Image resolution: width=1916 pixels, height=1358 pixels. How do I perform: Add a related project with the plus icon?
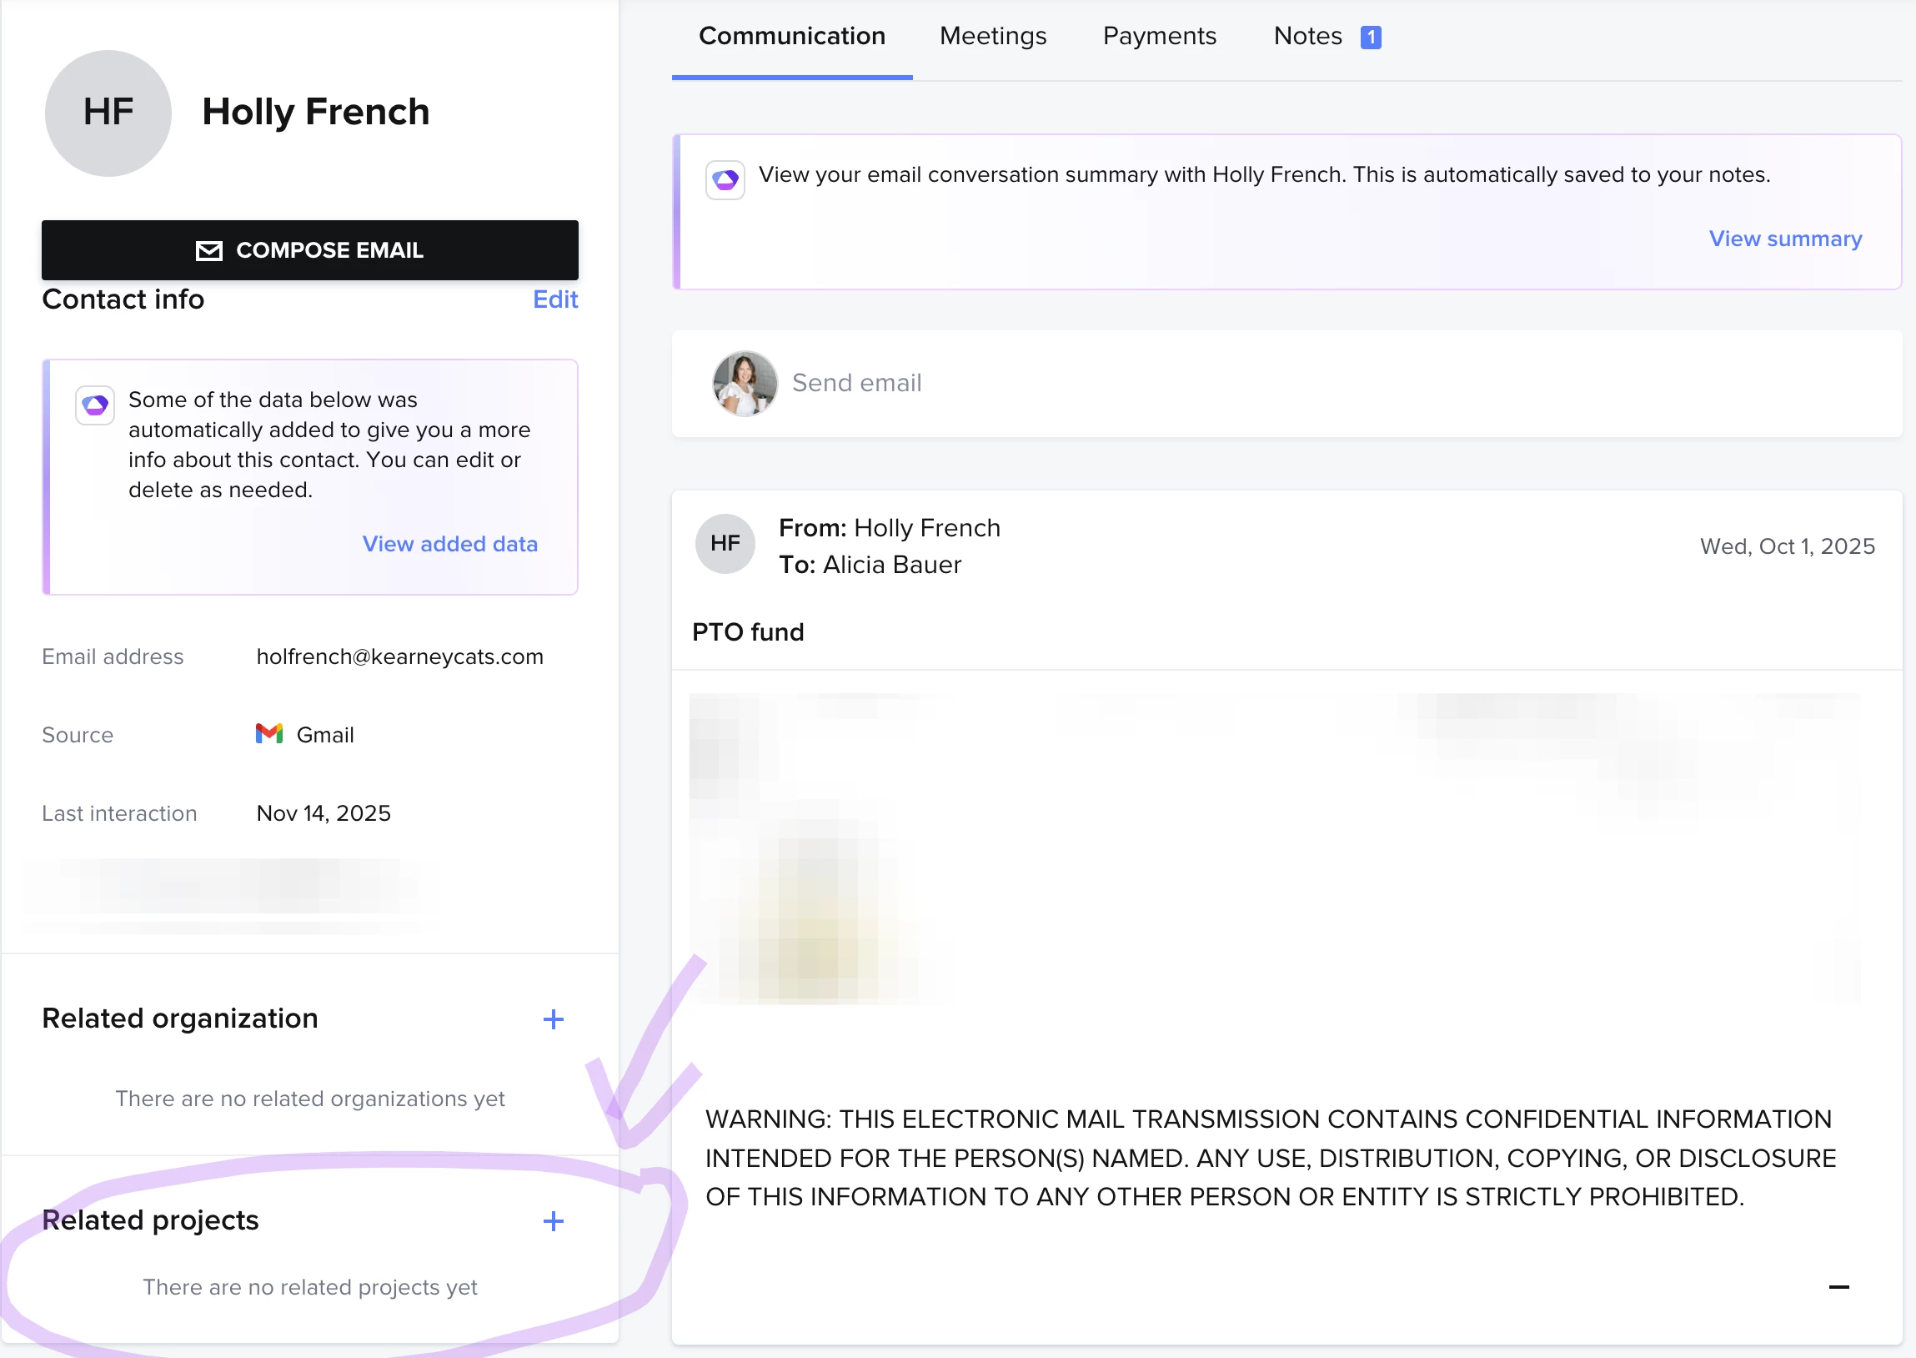click(x=553, y=1222)
